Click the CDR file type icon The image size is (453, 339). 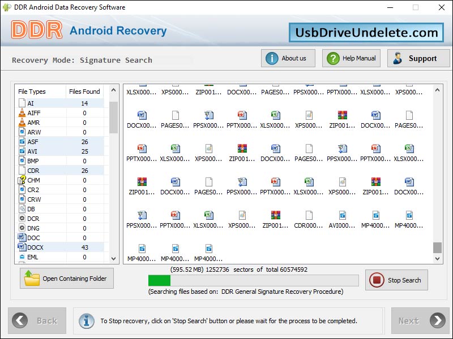pyautogui.click(x=22, y=171)
